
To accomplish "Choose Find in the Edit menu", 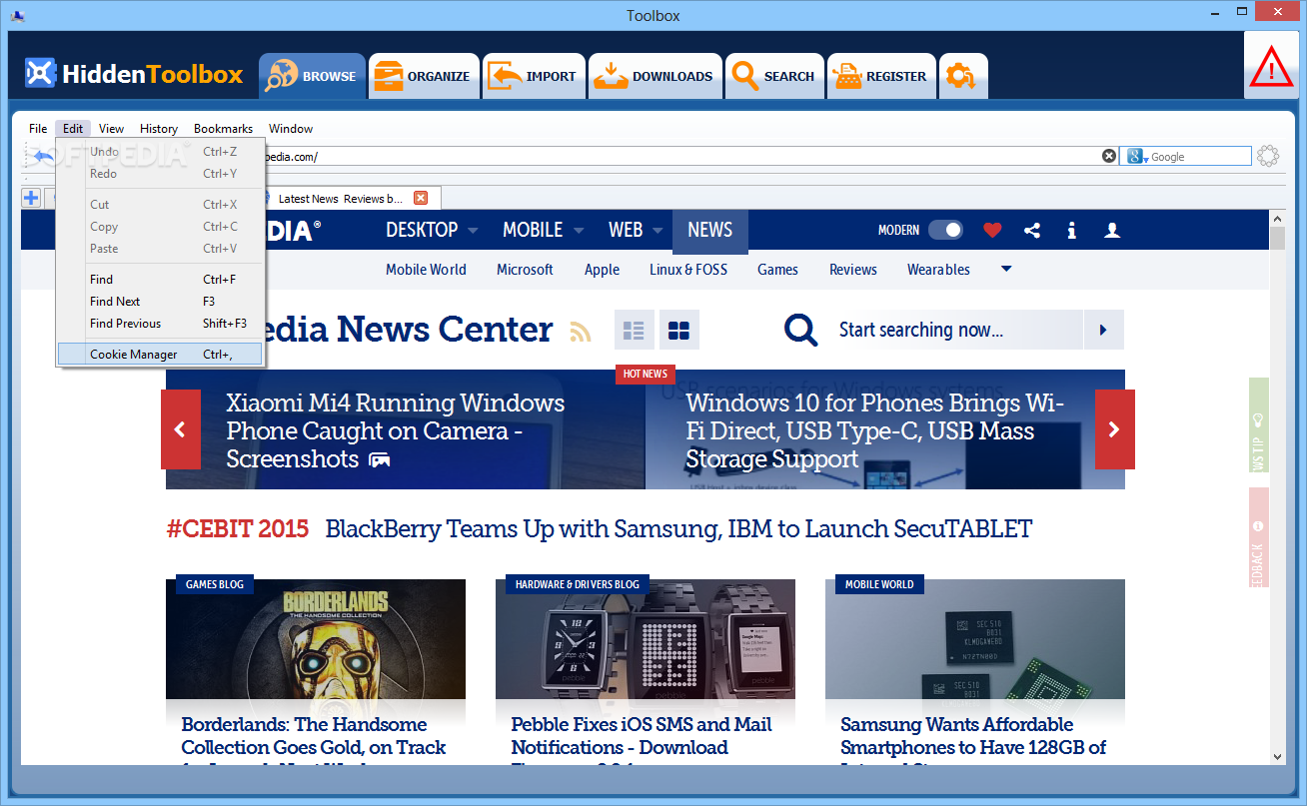I will (x=160, y=280).
